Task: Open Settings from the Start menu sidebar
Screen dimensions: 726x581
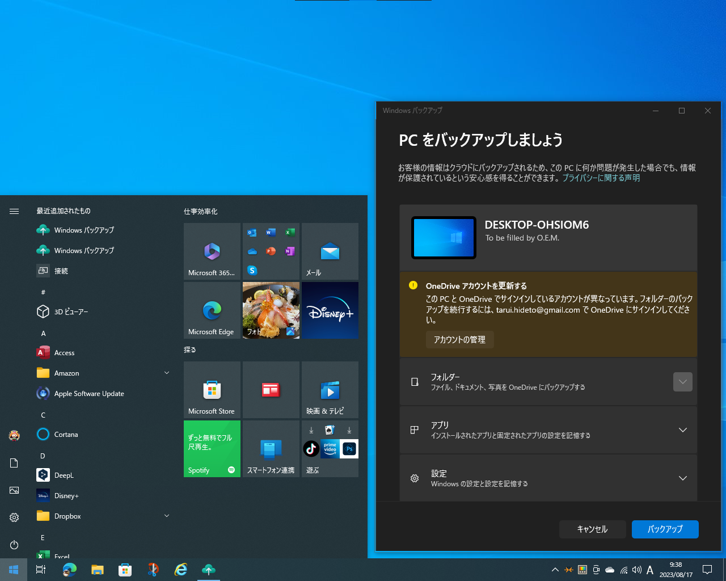Action: click(14, 517)
